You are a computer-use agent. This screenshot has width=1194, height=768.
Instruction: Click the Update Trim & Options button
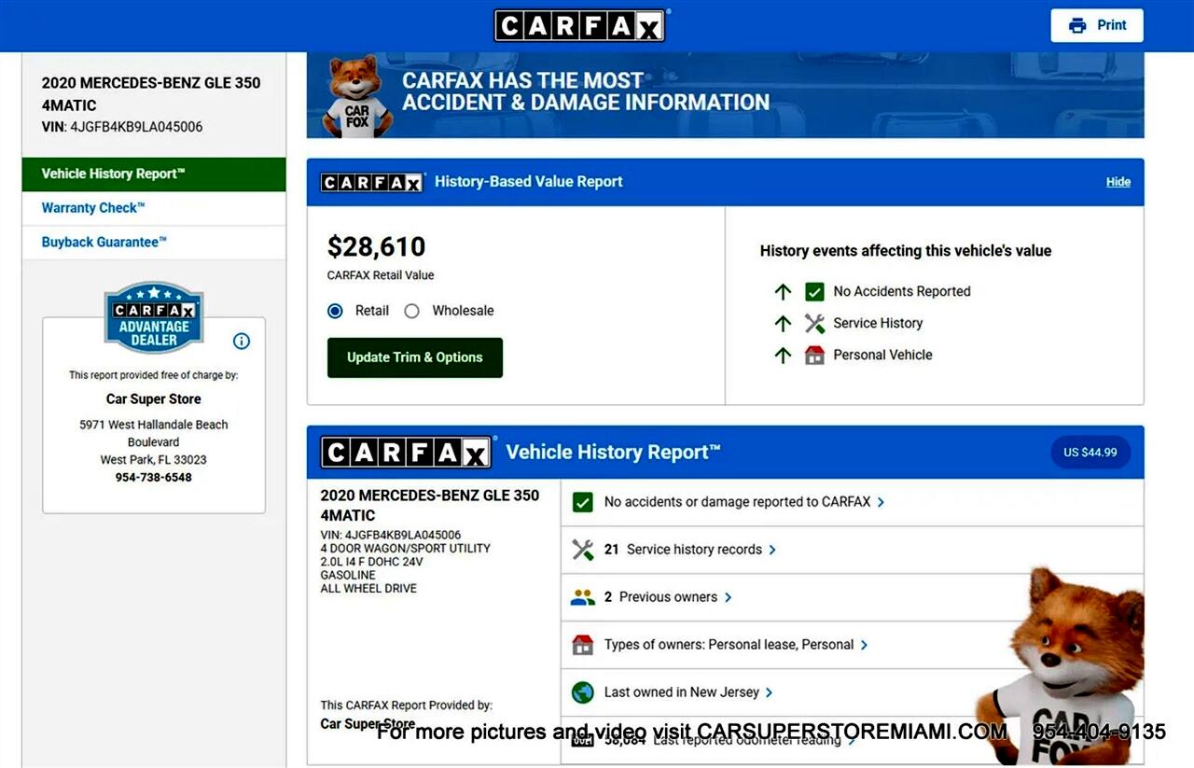pyautogui.click(x=414, y=357)
